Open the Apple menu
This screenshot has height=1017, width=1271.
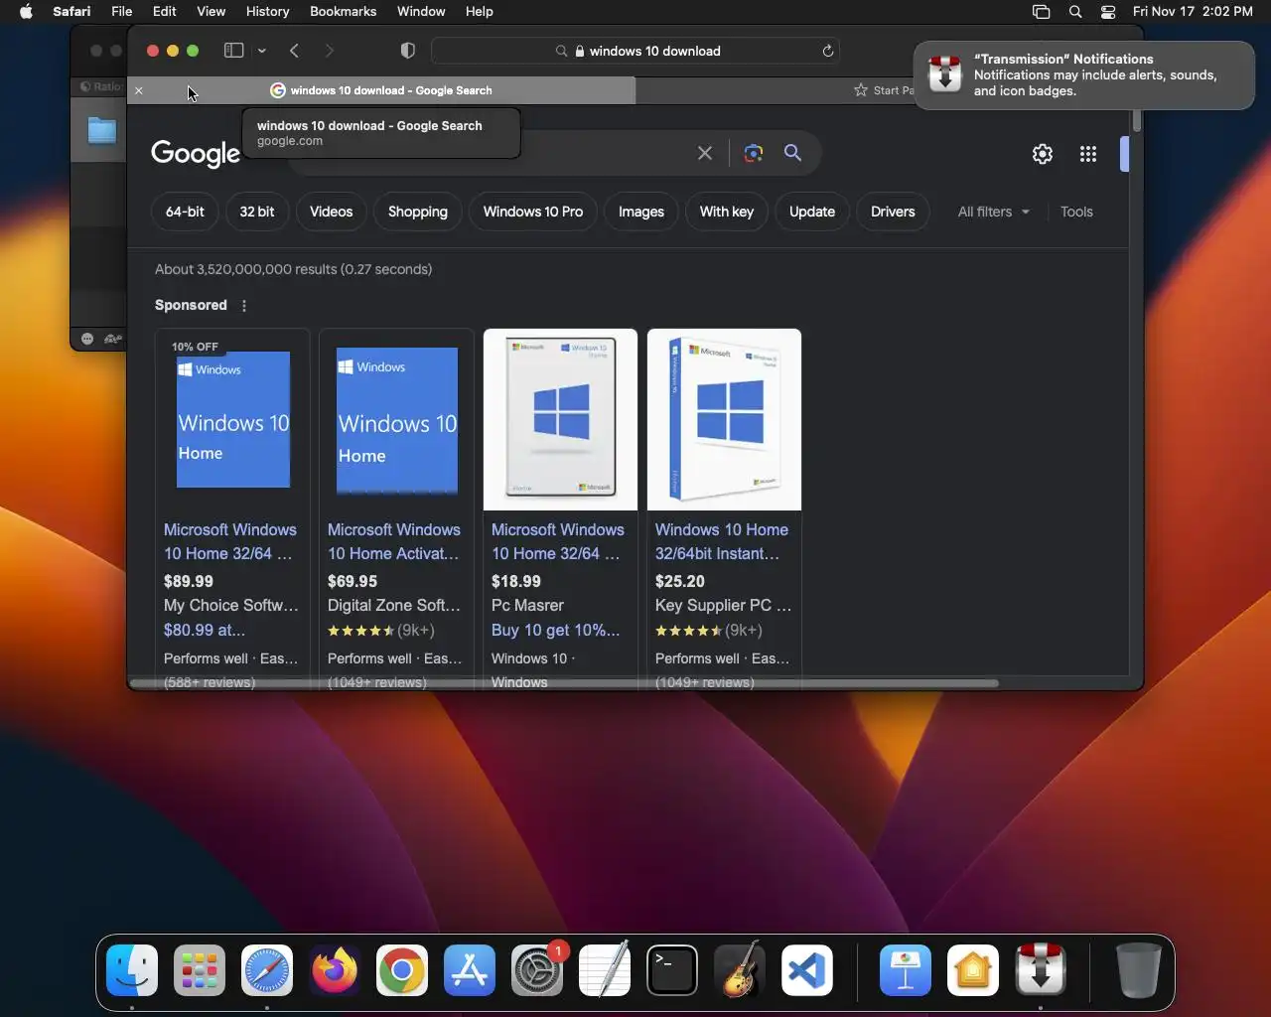26,12
